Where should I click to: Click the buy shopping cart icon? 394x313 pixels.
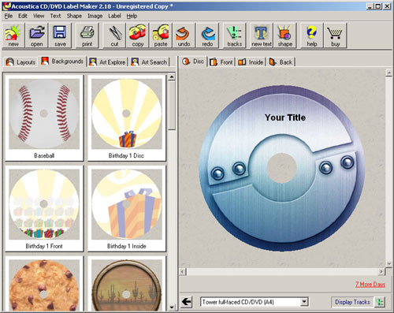pos(336,35)
